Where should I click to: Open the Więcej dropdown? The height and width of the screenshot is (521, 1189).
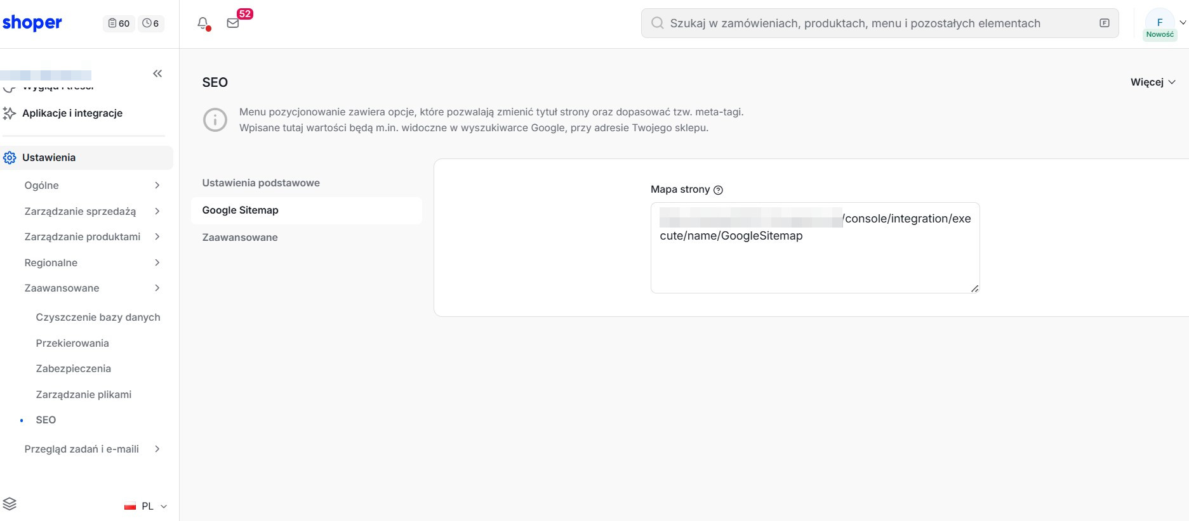tap(1153, 82)
